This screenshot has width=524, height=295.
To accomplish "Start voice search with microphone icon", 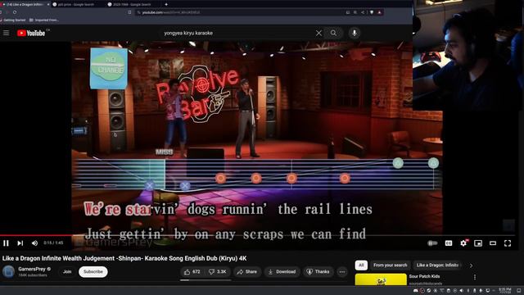I will pos(355,33).
